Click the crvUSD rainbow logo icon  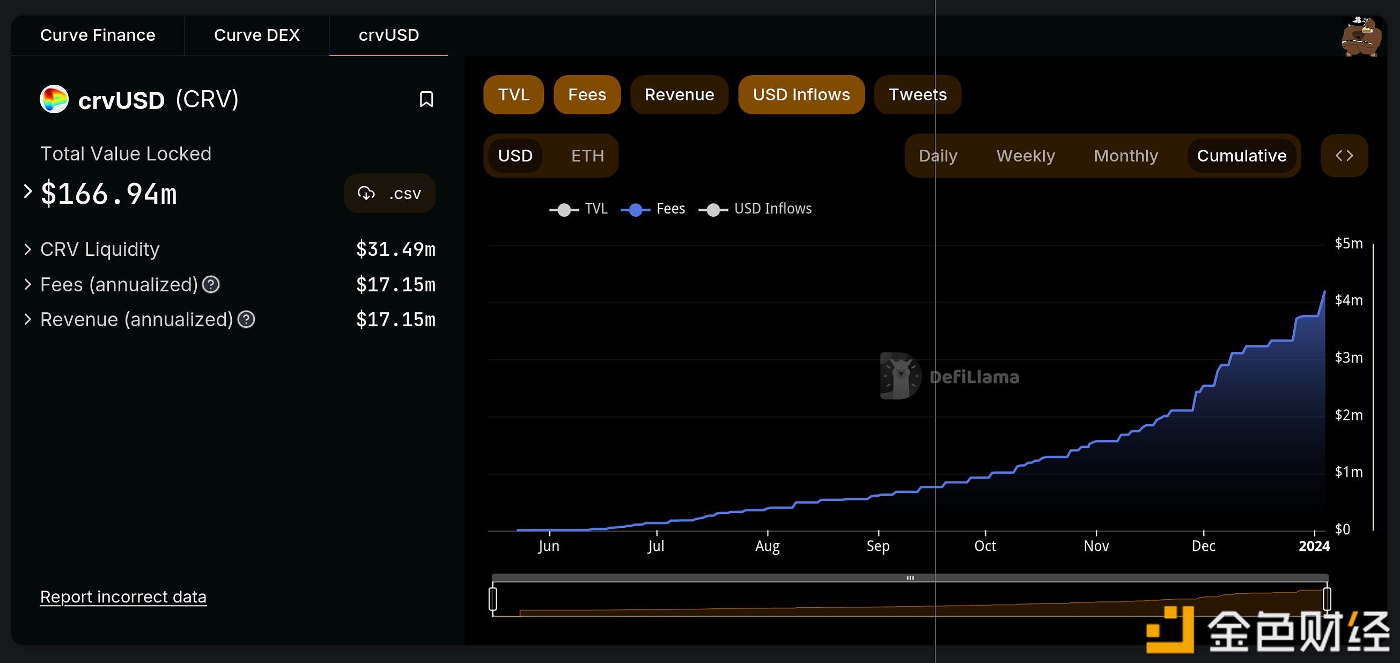point(54,99)
